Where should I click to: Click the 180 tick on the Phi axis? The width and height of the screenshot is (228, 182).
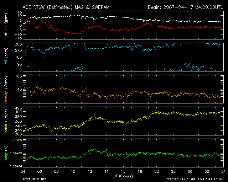pyautogui.click(x=19, y=57)
